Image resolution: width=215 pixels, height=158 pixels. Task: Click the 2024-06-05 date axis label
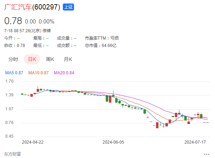pos(113,142)
